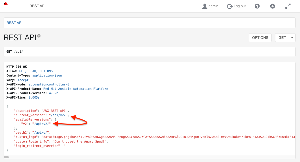
Task: Click REST API title in top navbar
Action: coord(37,6)
